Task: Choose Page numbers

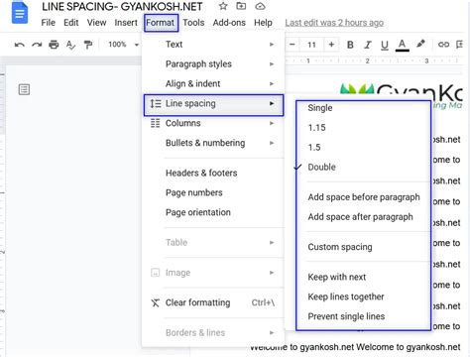Action: tap(213, 192)
